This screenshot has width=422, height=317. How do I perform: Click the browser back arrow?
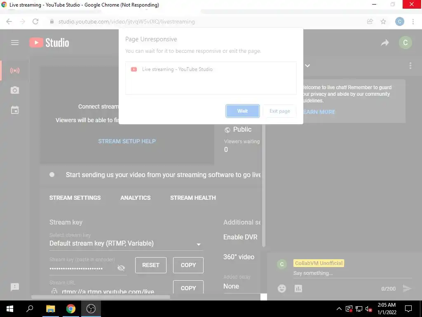coord(9,21)
